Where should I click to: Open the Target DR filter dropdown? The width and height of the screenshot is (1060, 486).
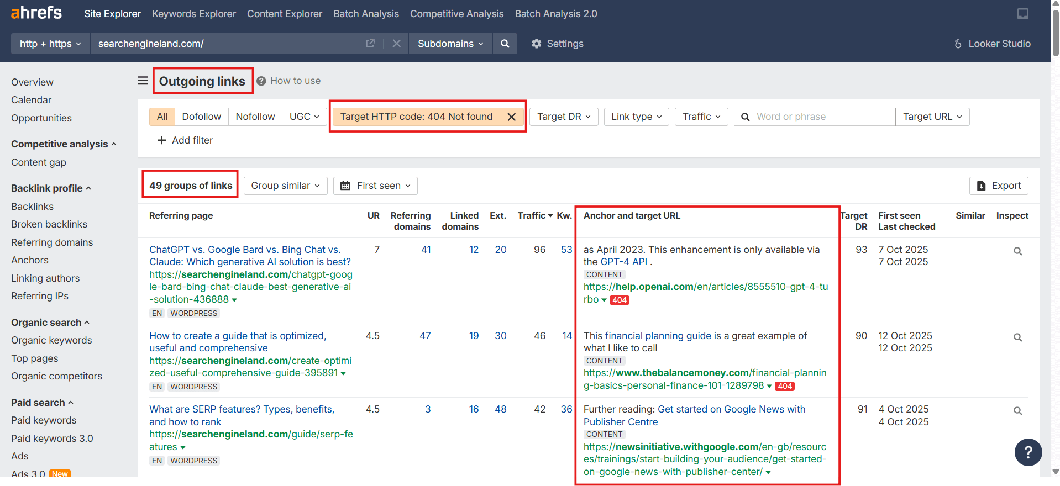[564, 117]
